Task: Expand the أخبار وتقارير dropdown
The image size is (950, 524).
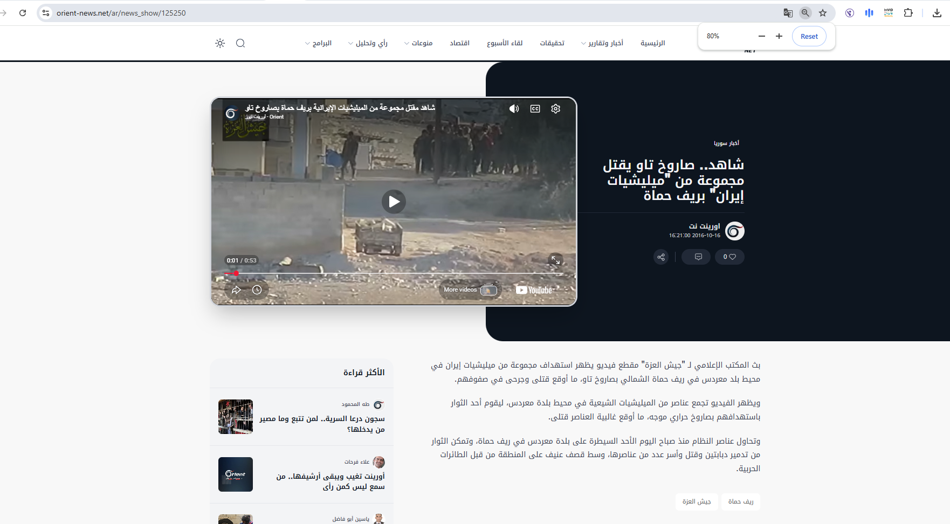Action: click(602, 43)
